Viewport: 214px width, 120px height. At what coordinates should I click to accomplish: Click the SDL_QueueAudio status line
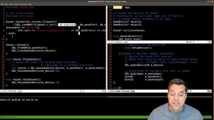click(59, 68)
